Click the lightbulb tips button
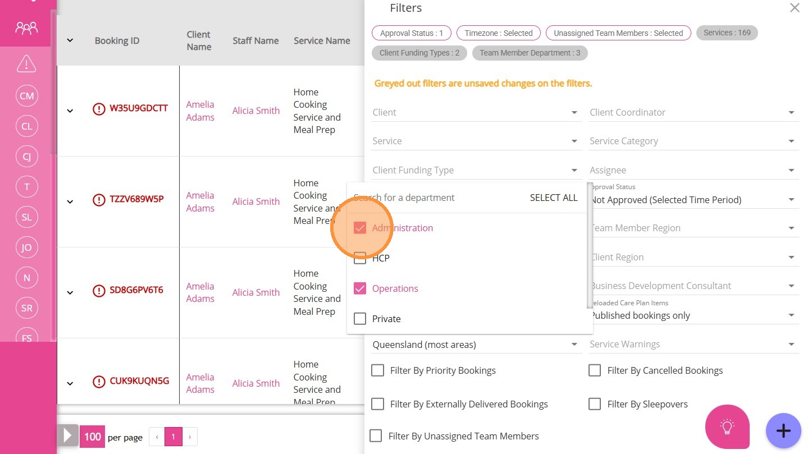812x454 pixels. pos(727,427)
